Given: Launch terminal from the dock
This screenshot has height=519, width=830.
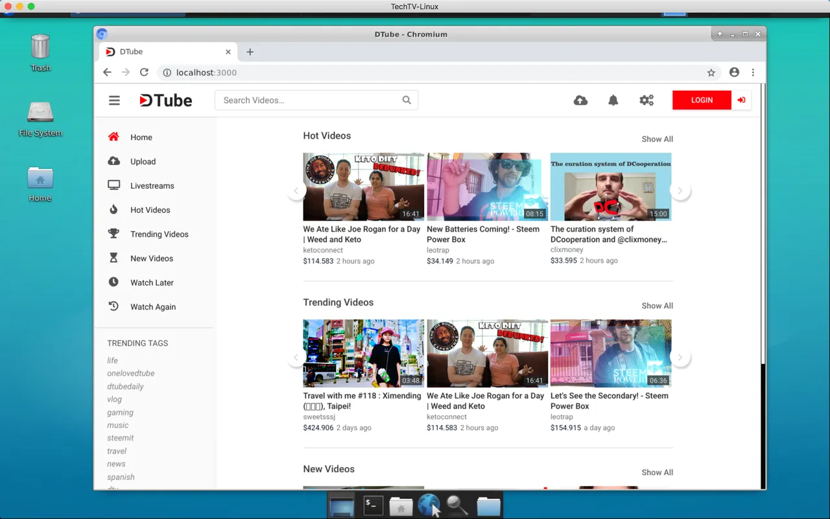Looking at the screenshot, I should [373, 505].
